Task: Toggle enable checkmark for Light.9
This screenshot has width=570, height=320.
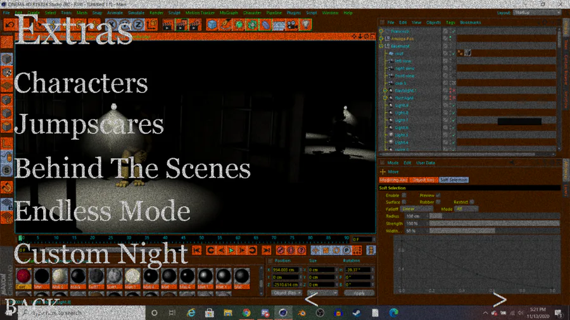Action: [453, 105]
